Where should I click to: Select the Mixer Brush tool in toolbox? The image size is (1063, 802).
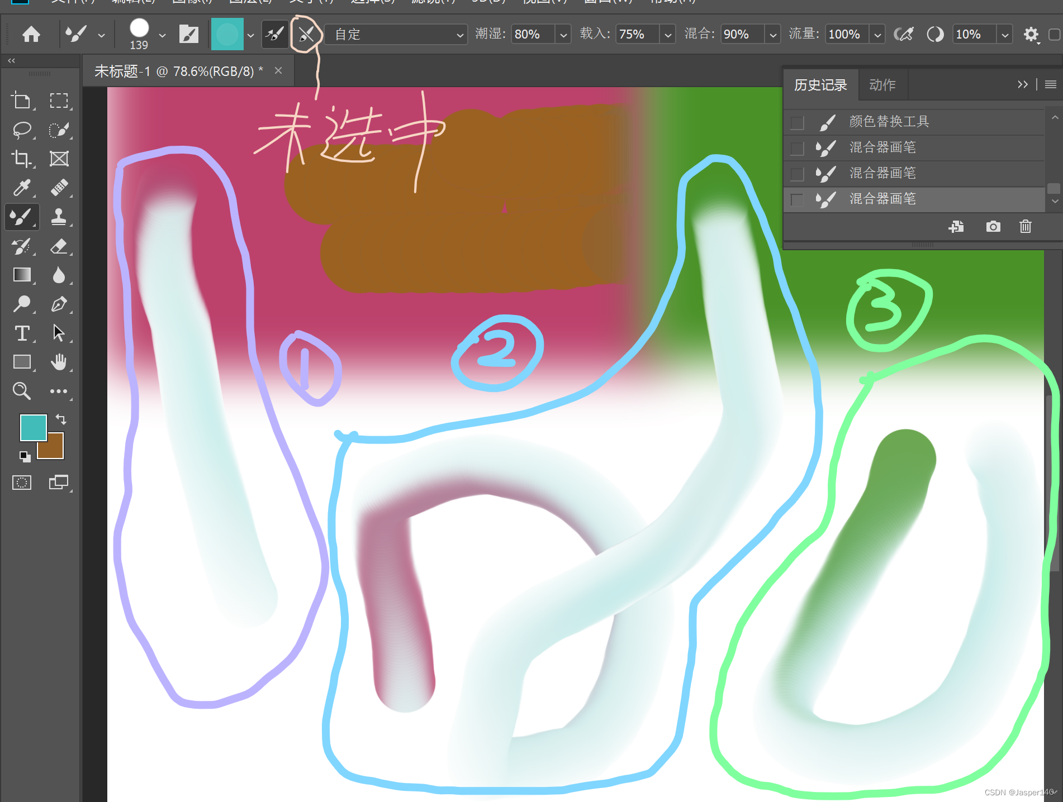pos(22,217)
